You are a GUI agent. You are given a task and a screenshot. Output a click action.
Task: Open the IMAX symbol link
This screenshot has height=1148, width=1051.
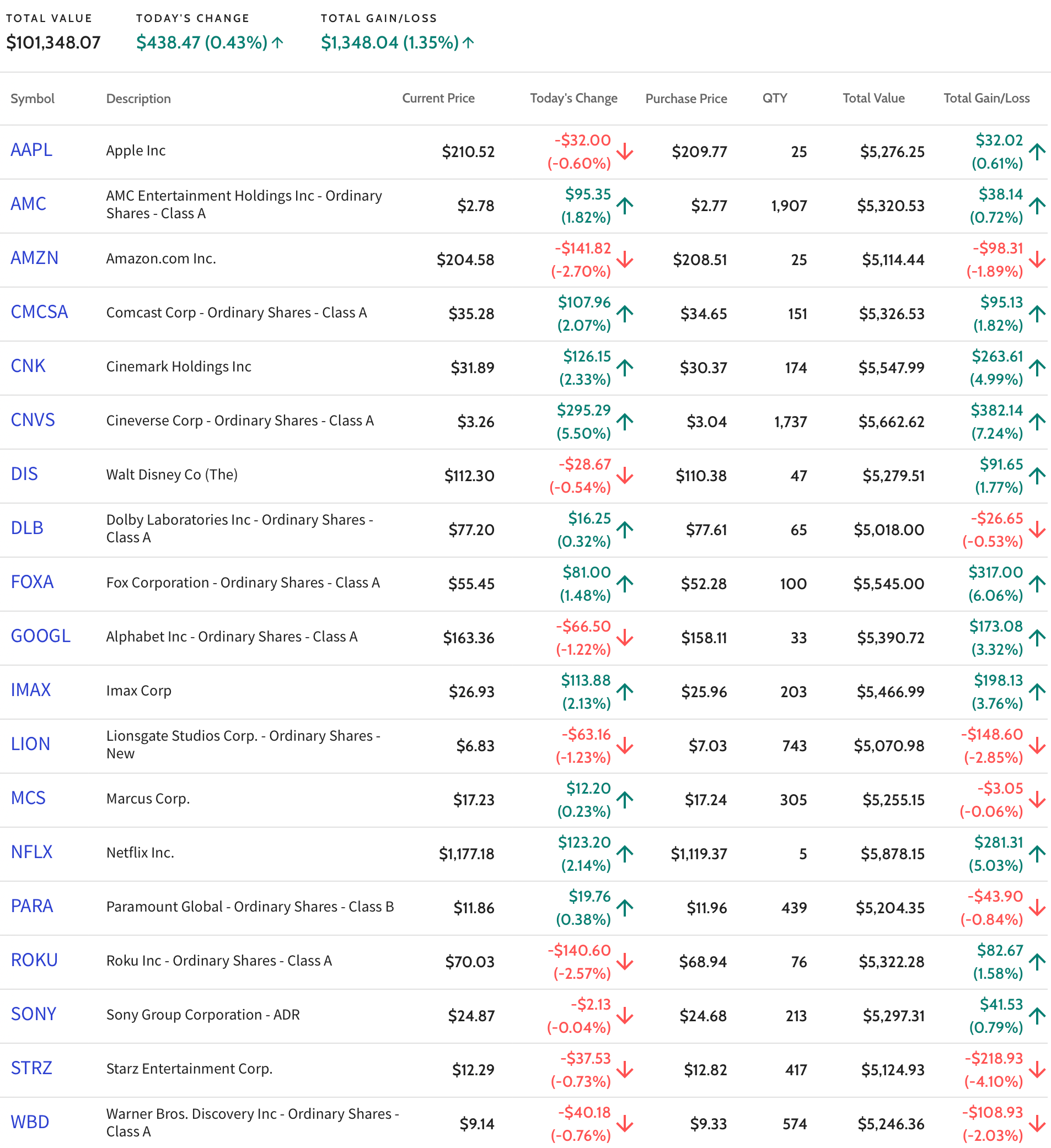(x=31, y=691)
